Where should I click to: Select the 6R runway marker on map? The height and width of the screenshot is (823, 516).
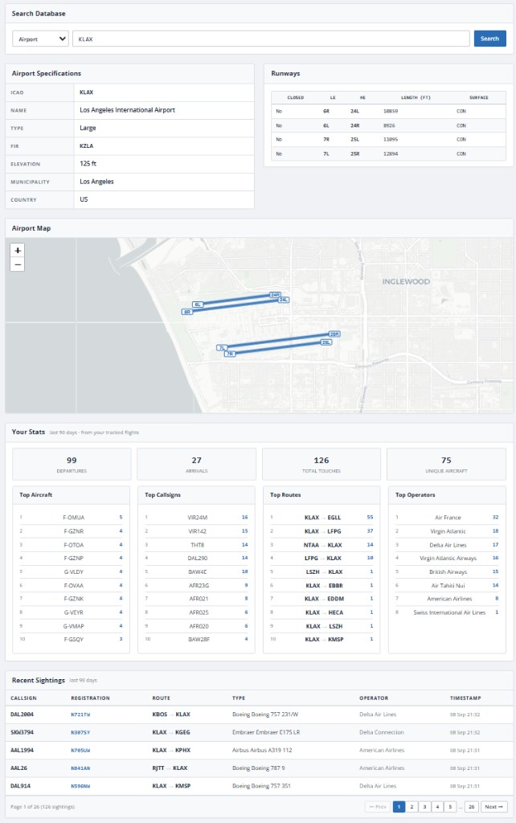187,312
